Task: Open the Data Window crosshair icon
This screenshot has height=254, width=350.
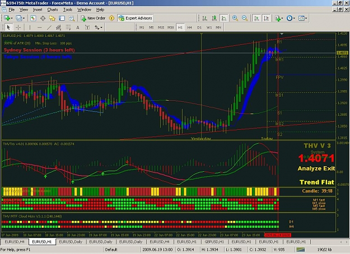Action: (43, 18)
